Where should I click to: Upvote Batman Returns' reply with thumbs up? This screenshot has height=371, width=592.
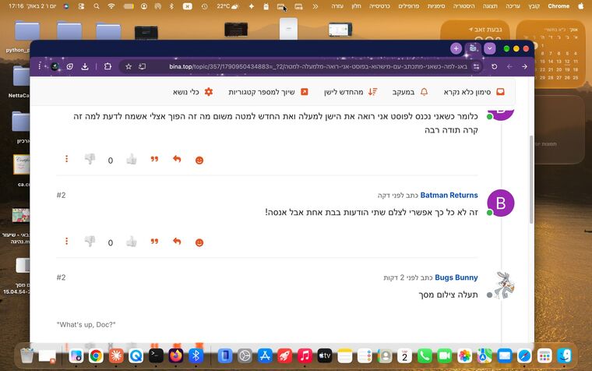click(132, 242)
